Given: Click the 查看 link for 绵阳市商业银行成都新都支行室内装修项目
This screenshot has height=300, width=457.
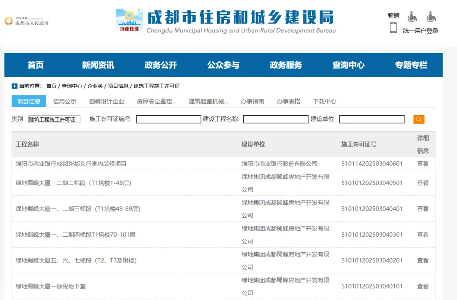Looking at the screenshot, I should [x=423, y=164].
